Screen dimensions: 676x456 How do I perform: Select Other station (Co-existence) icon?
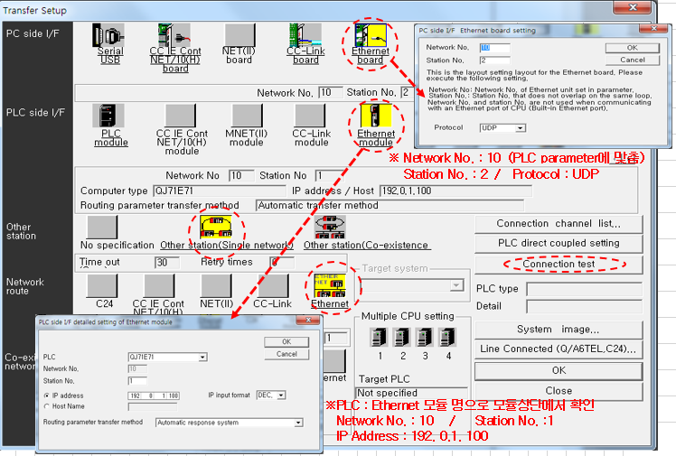point(330,227)
